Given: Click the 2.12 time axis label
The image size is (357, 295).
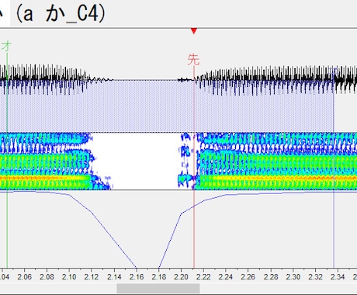Looking at the screenshot, I should 92,277.
